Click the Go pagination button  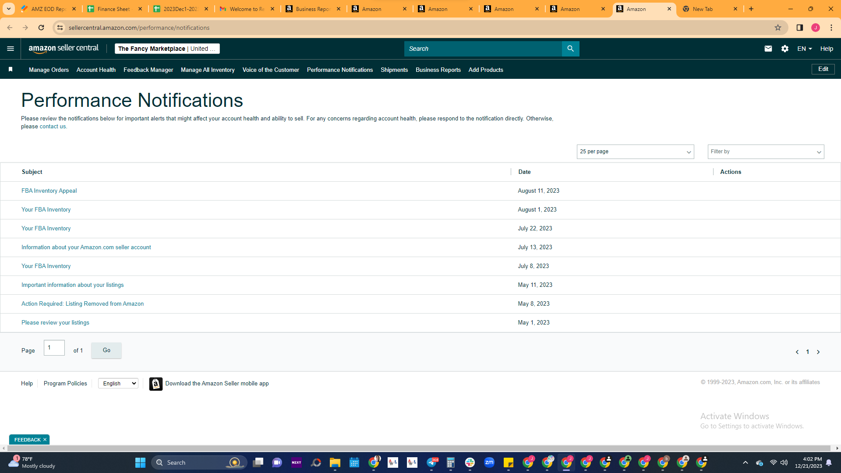click(x=106, y=350)
